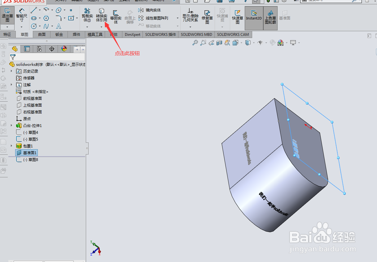Screen dimensions: 377x262
Task: Select the Straight Slot sketch tool
Action: point(33,18)
